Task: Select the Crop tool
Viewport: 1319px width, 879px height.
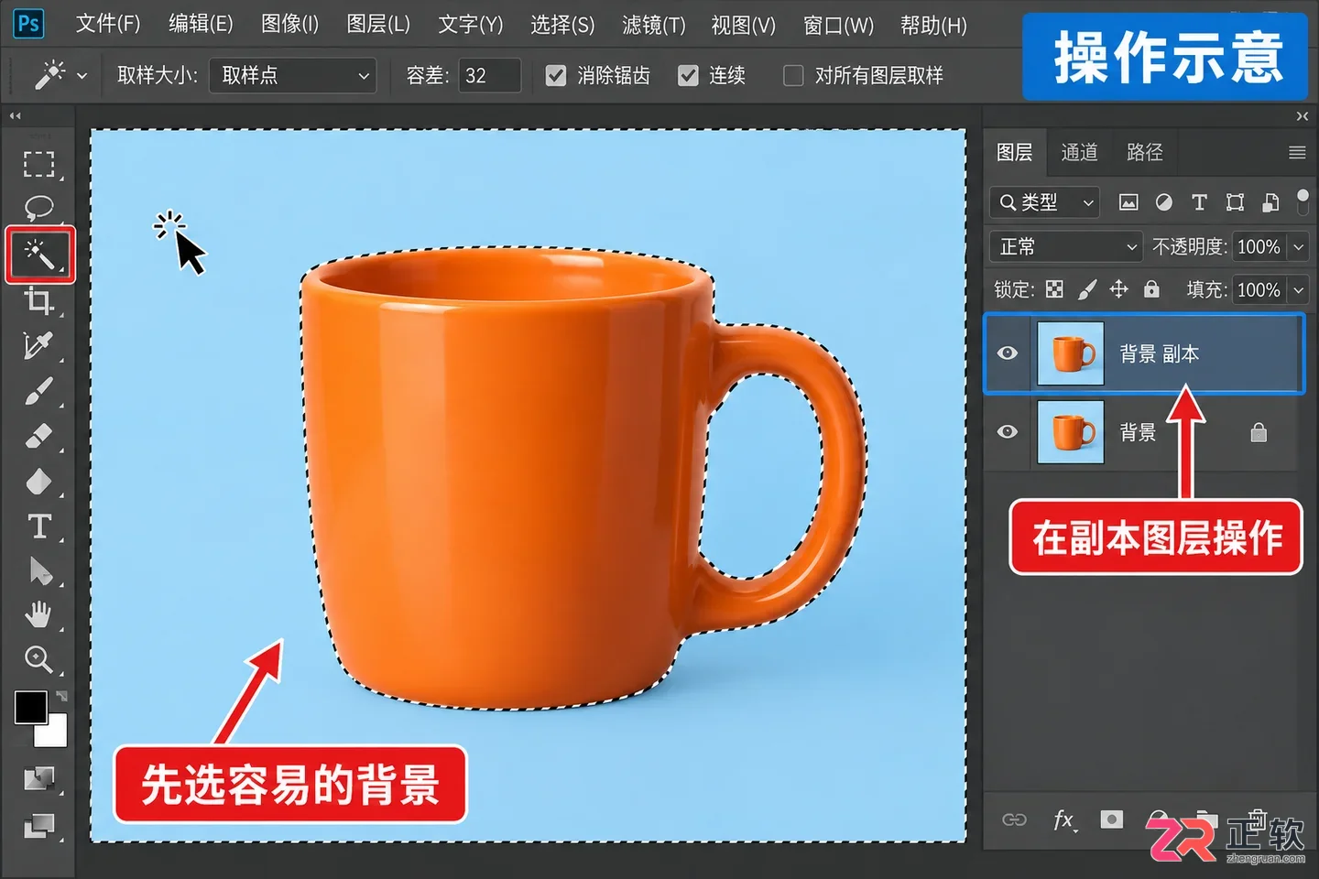Action: [38, 299]
